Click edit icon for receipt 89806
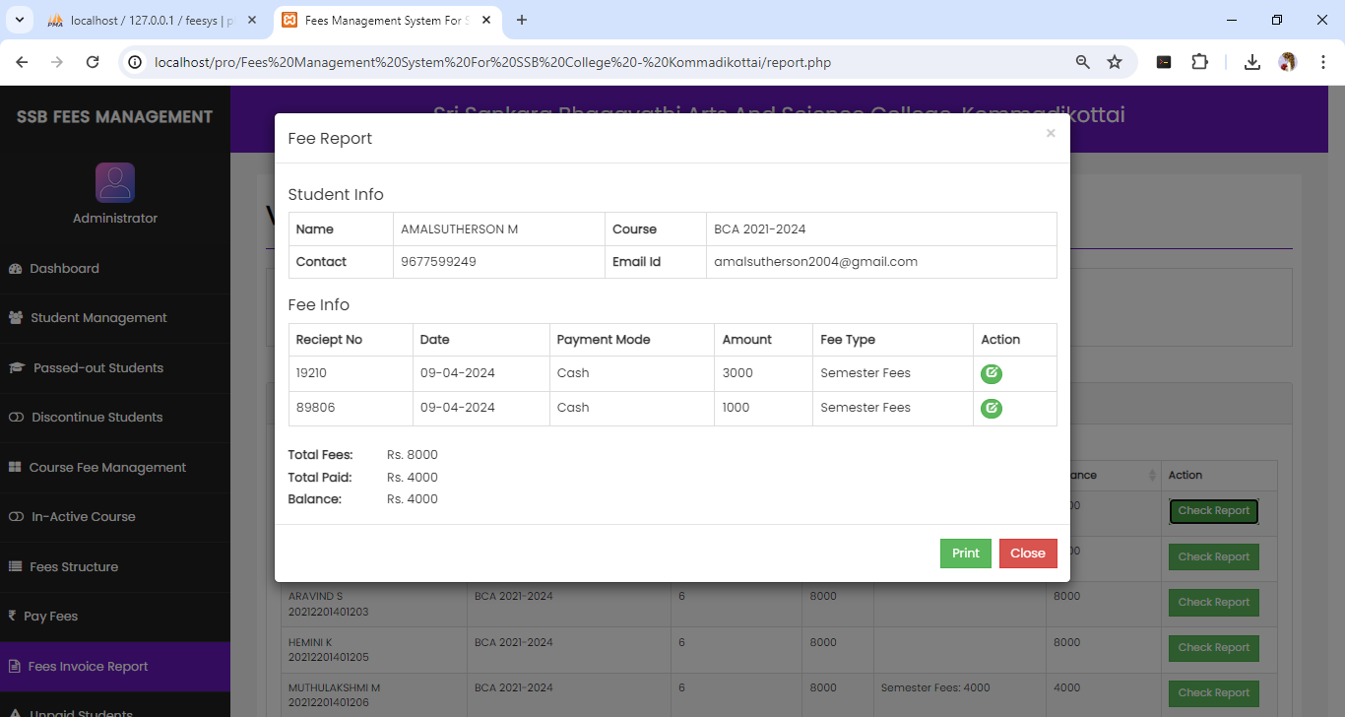This screenshot has width=1345, height=717. click(991, 409)
